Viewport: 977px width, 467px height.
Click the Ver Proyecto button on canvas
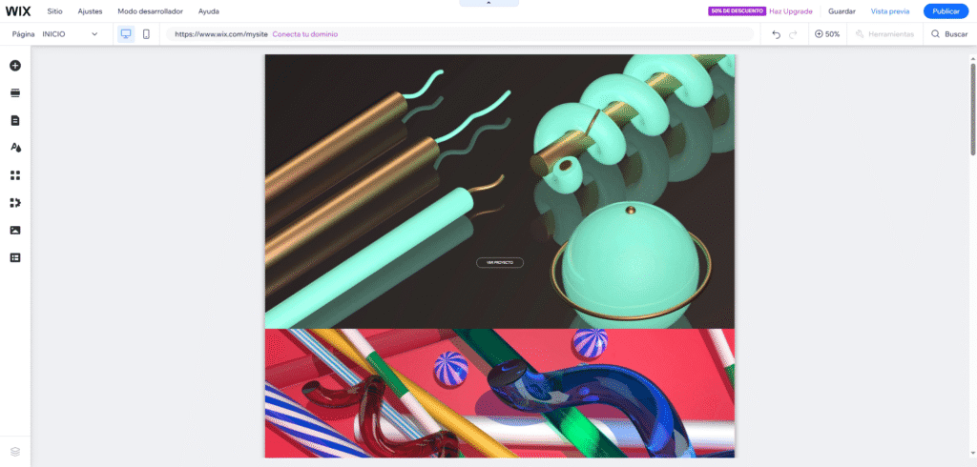500,262
